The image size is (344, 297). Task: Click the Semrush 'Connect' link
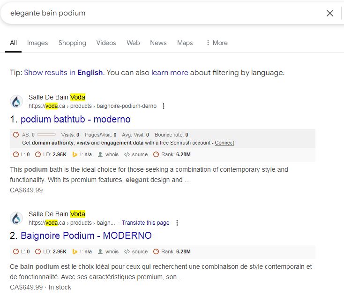coord(224,143)
